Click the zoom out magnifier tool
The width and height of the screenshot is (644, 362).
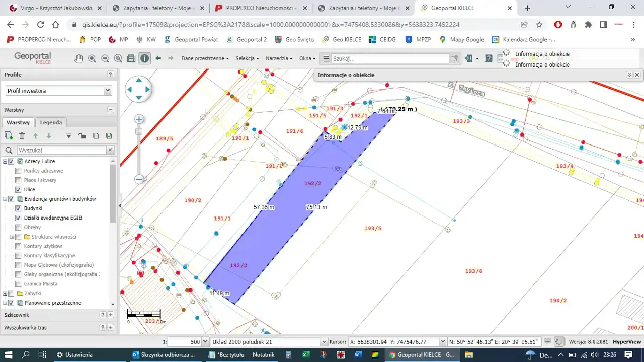point(105,58)
